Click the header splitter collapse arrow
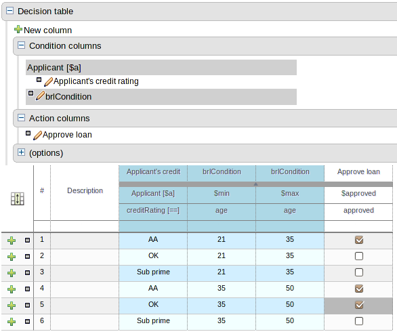 pyautogui.click(x=255, y=184)
